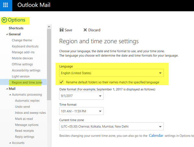Click the back arrow beside Options
194x147 pixels.
(4, 20)
